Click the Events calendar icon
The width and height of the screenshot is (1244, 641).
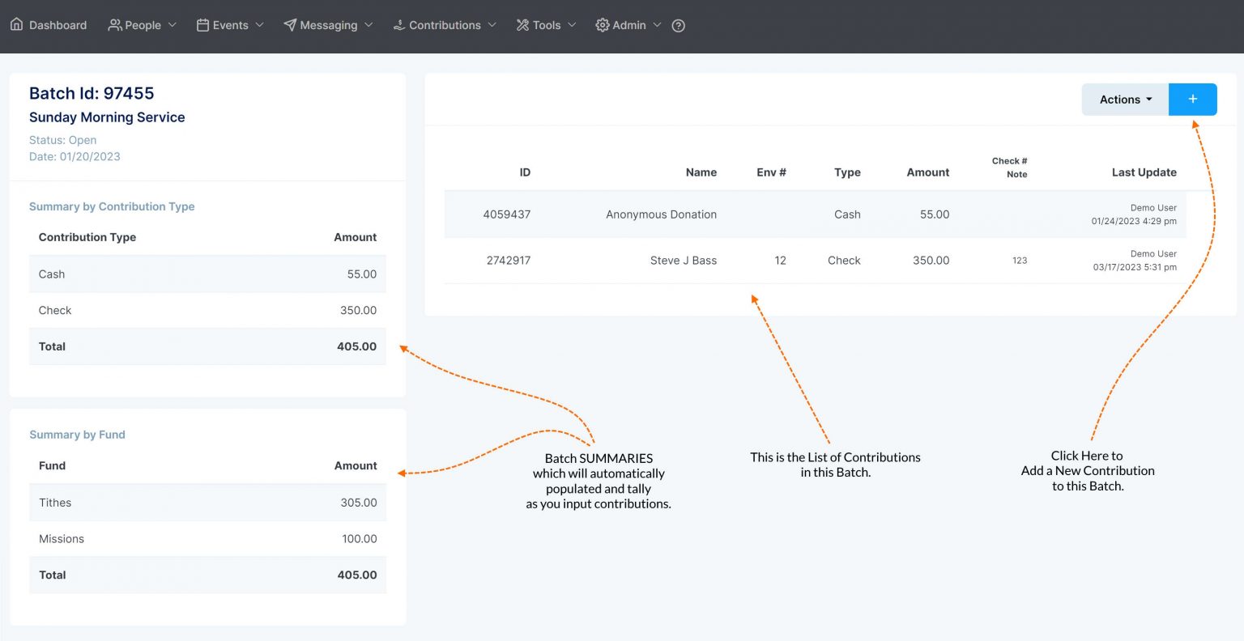(202, 25)
